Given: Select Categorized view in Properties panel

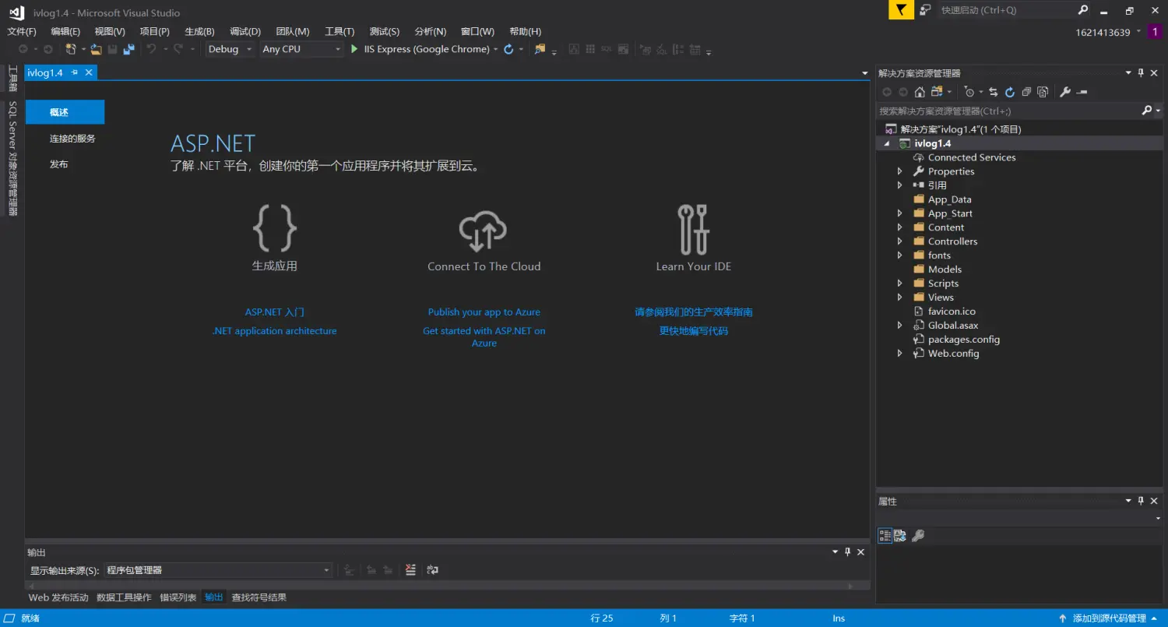Looking at the screenshot, I should coord(885,536).
